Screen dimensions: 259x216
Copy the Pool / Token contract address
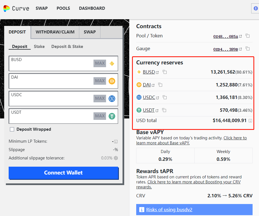point(248,36)
